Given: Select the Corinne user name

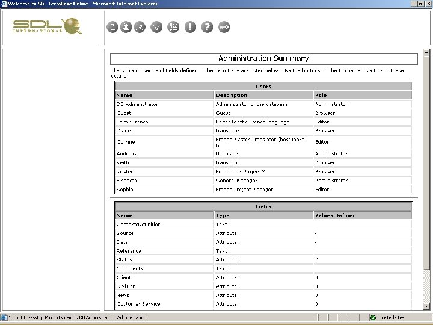Looking at the screenshot, I should click(126, 142).
